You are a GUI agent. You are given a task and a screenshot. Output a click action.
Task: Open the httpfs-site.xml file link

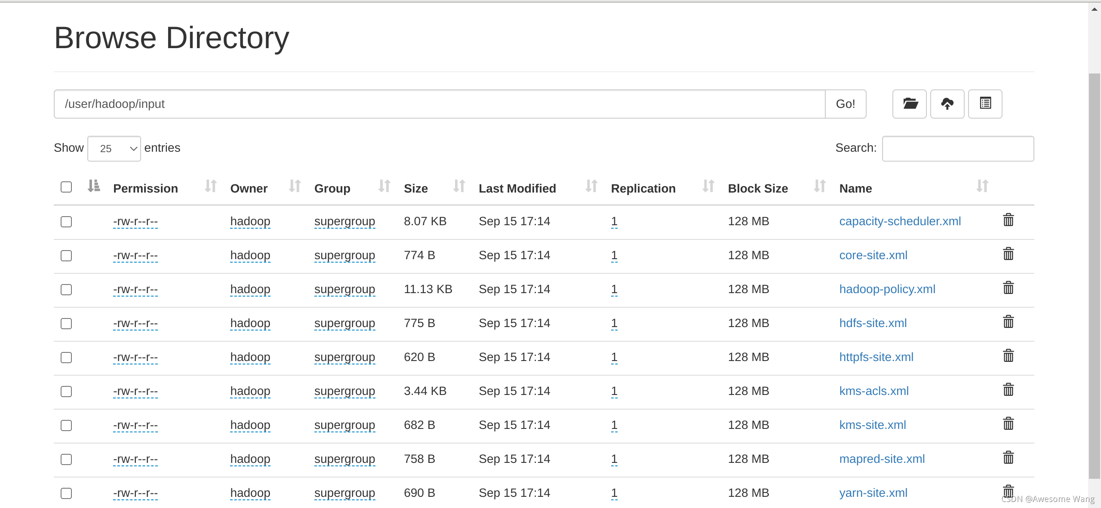[x=876, y=357]
